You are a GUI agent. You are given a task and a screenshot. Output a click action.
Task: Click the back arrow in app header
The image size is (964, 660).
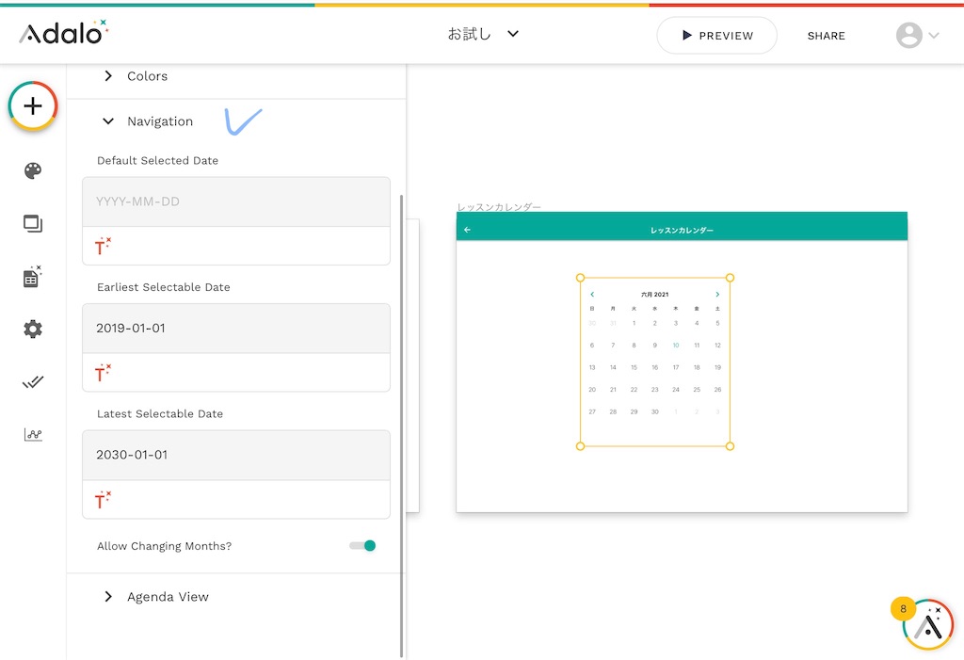tap(467, 230)
